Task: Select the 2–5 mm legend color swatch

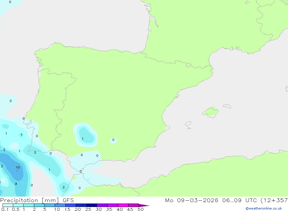Action: [x=39, y=205]
